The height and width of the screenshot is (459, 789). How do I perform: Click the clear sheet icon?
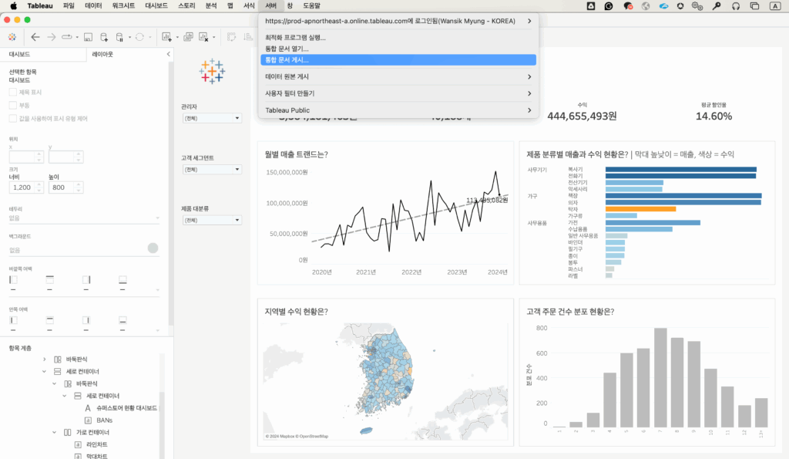click(x=203, y=37)
